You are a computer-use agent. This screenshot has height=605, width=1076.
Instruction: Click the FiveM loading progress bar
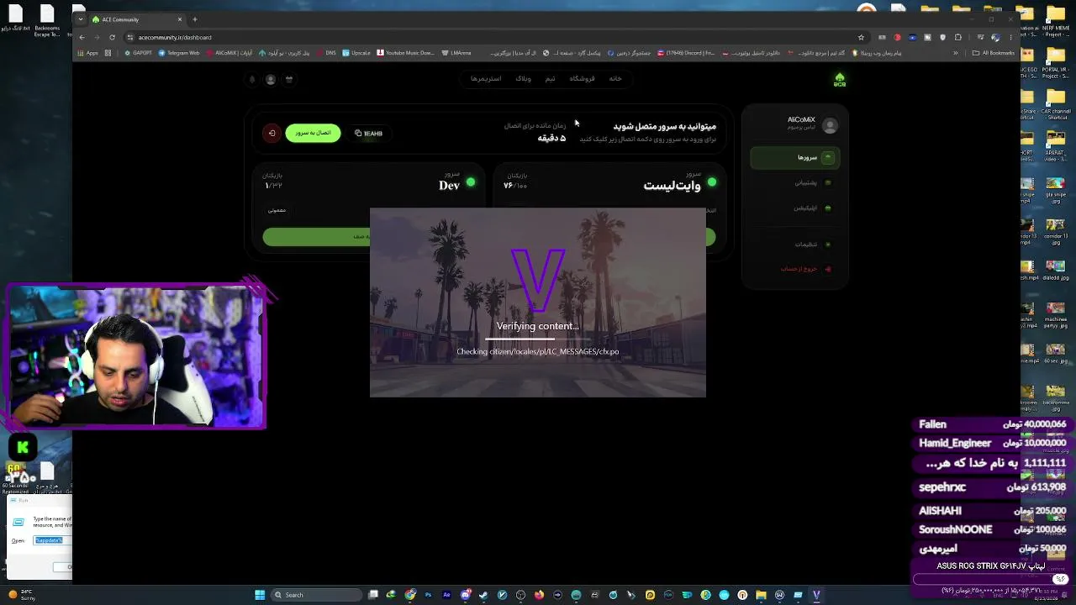538,339
